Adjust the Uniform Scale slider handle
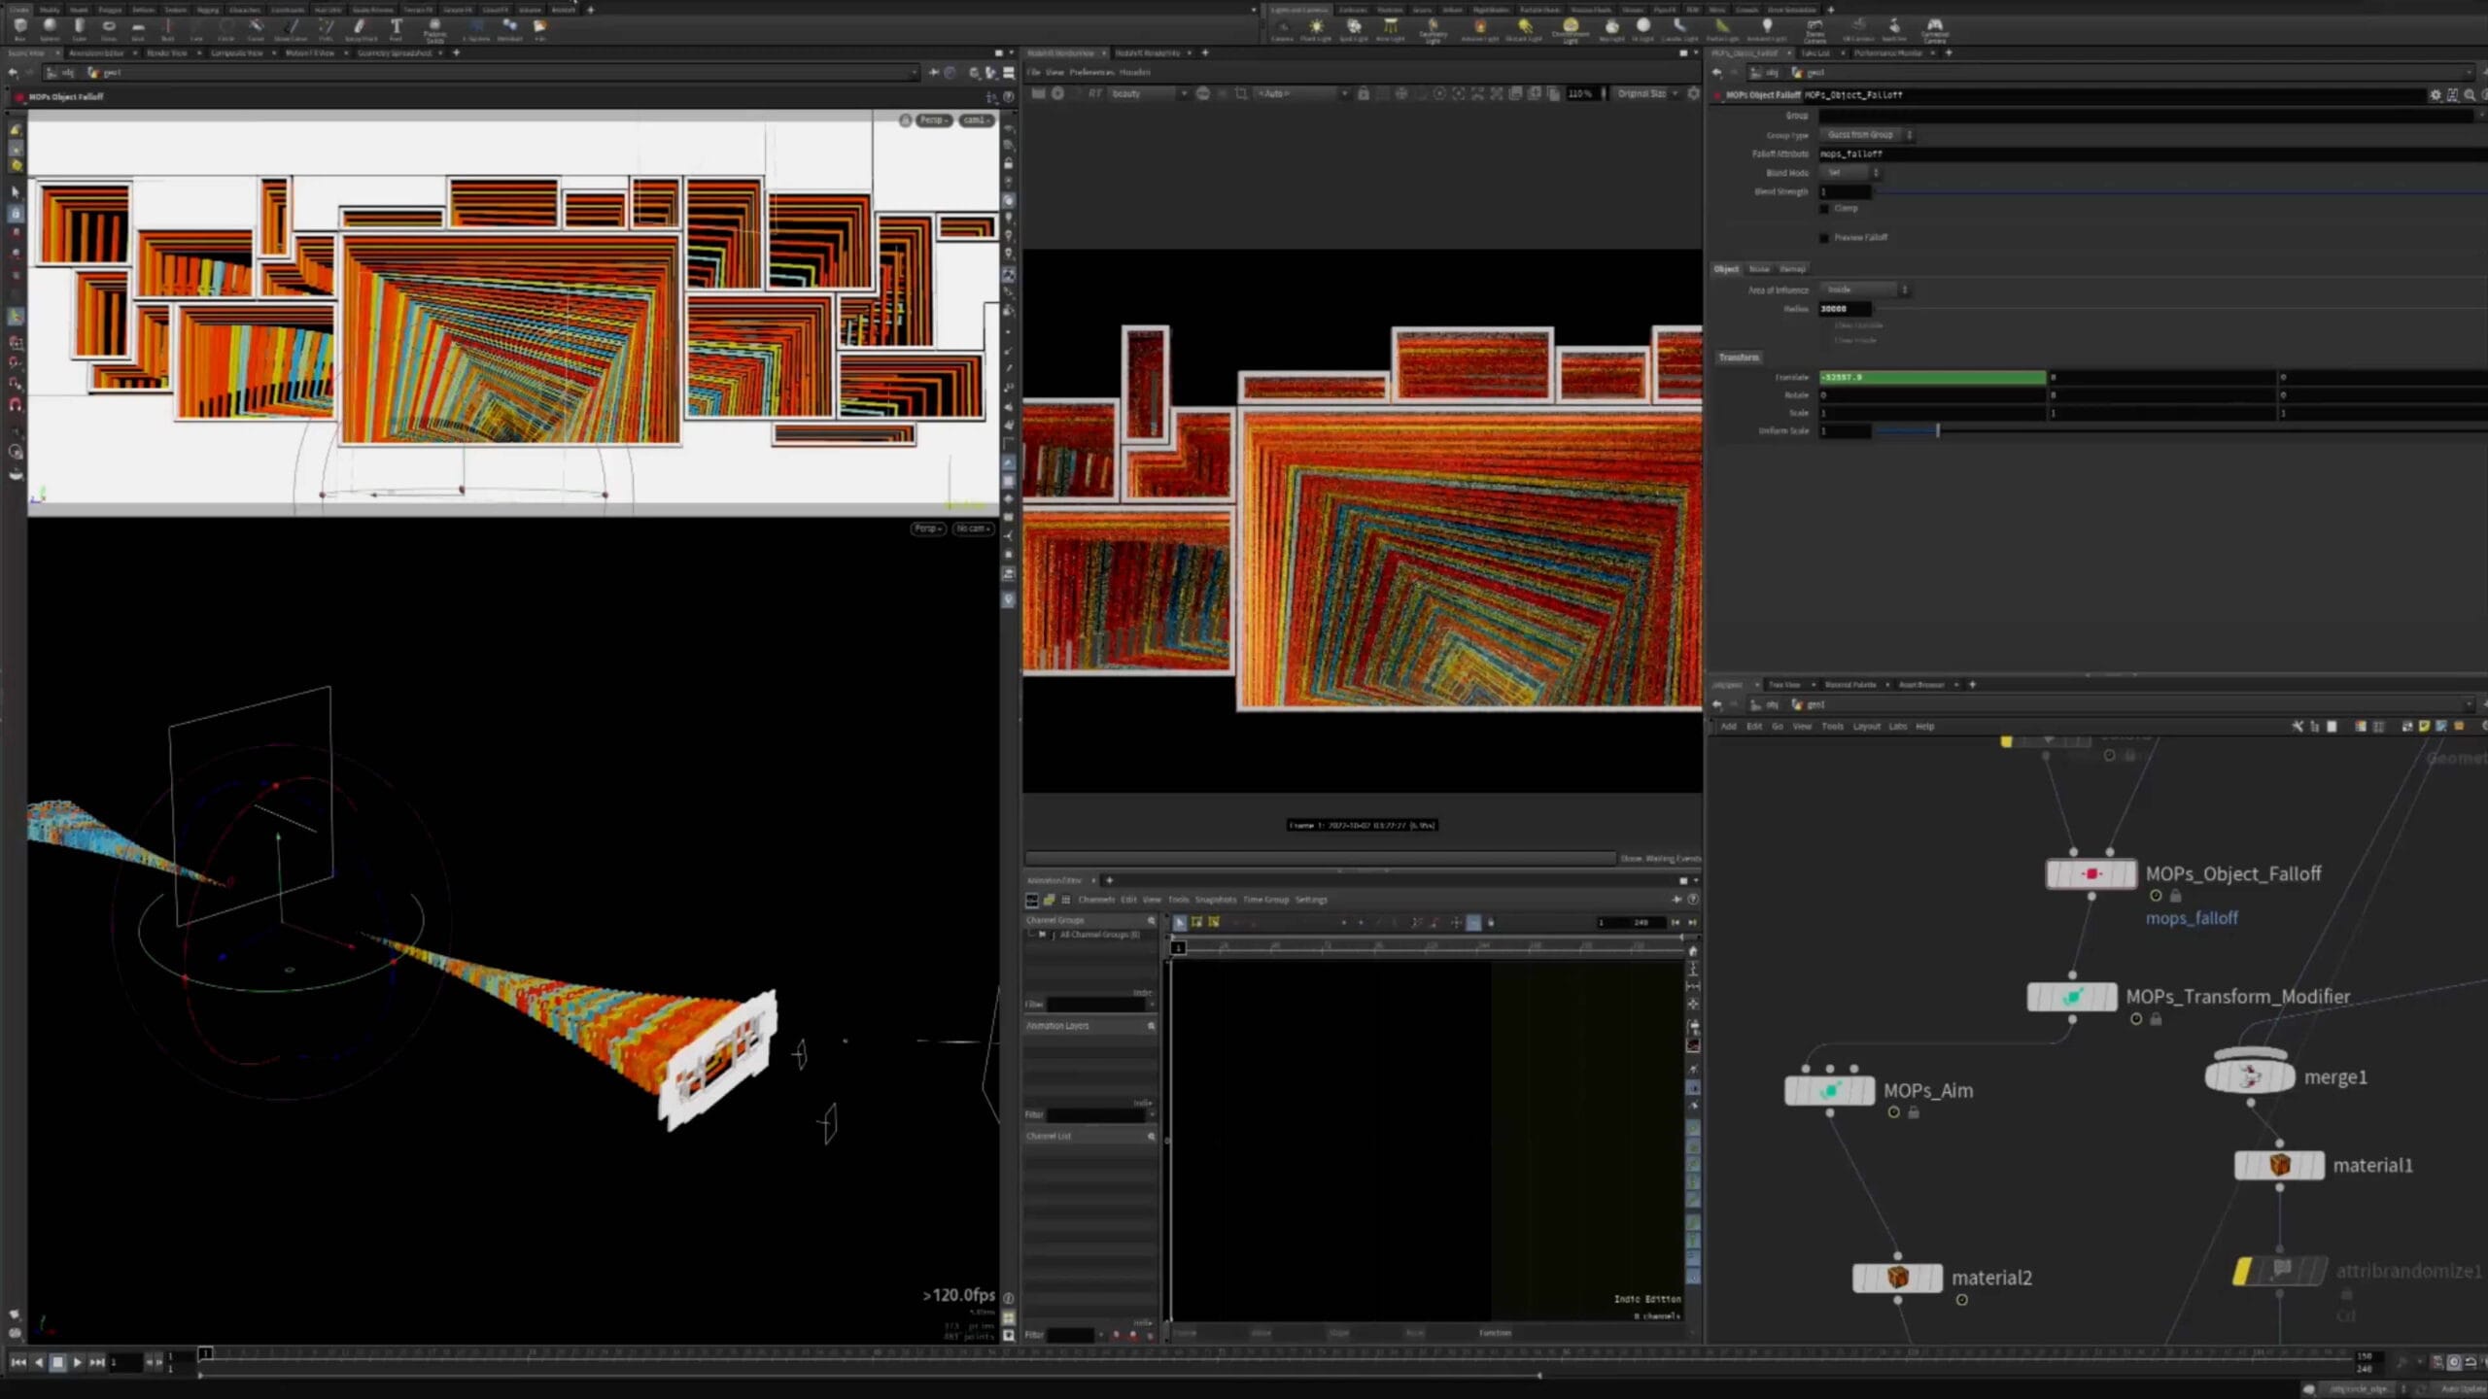 click(1937, 430)
